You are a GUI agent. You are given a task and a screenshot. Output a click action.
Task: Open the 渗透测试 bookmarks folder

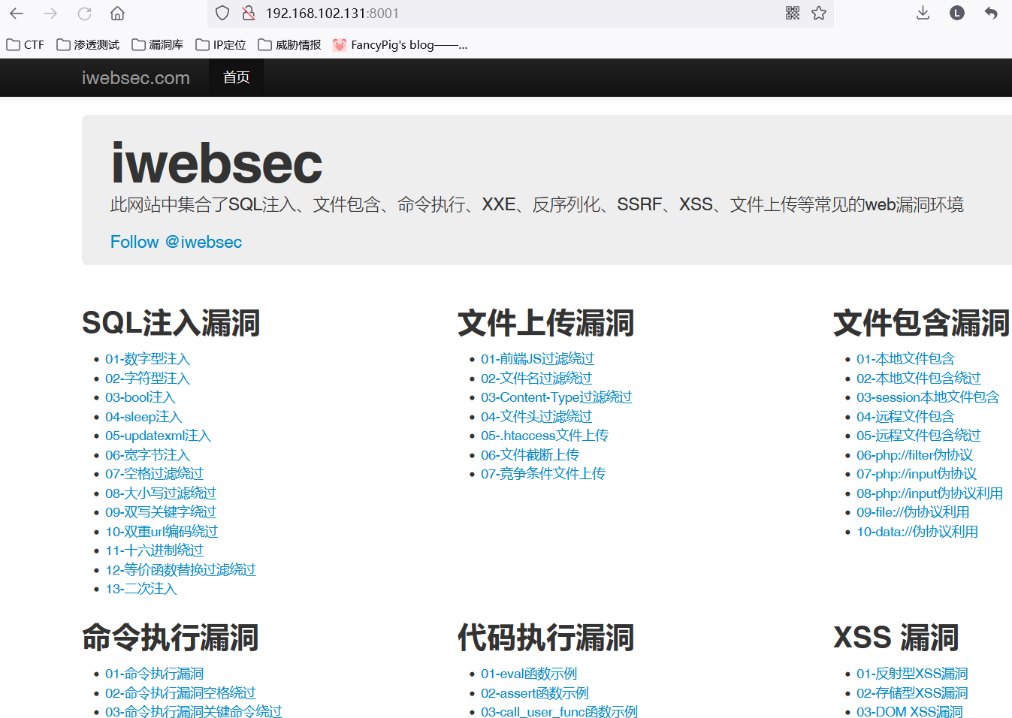[88, 44]
